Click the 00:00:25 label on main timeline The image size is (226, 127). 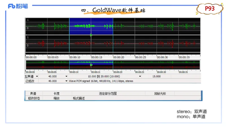tap(140, 57)
